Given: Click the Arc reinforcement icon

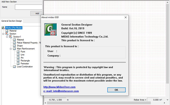Looking at the screenshot, I should pyautogui.click(x=18, y=58).
